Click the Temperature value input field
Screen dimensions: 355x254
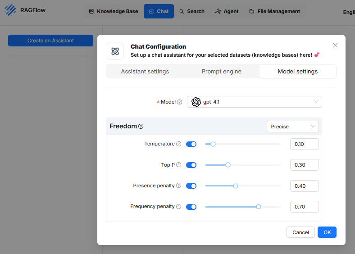[304, 144]
